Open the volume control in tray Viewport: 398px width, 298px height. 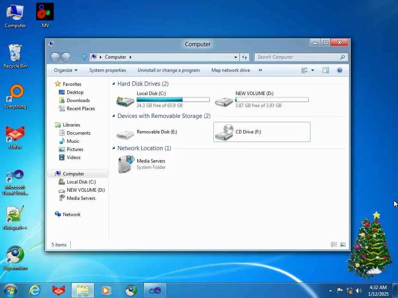tap(359, 290)
